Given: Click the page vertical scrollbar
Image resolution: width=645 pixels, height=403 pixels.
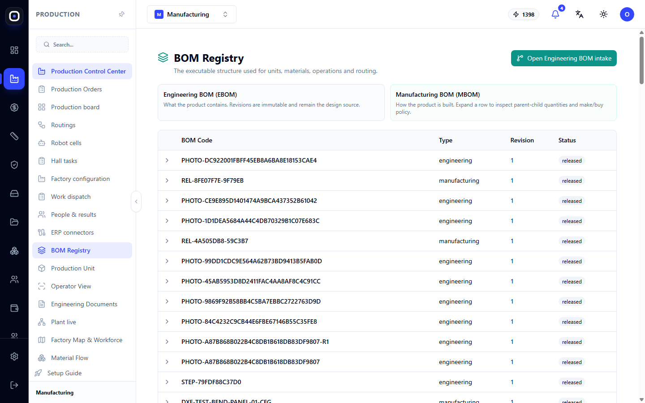Looking at the screenshot, I should pyautogui.click(x=641, y=60).
